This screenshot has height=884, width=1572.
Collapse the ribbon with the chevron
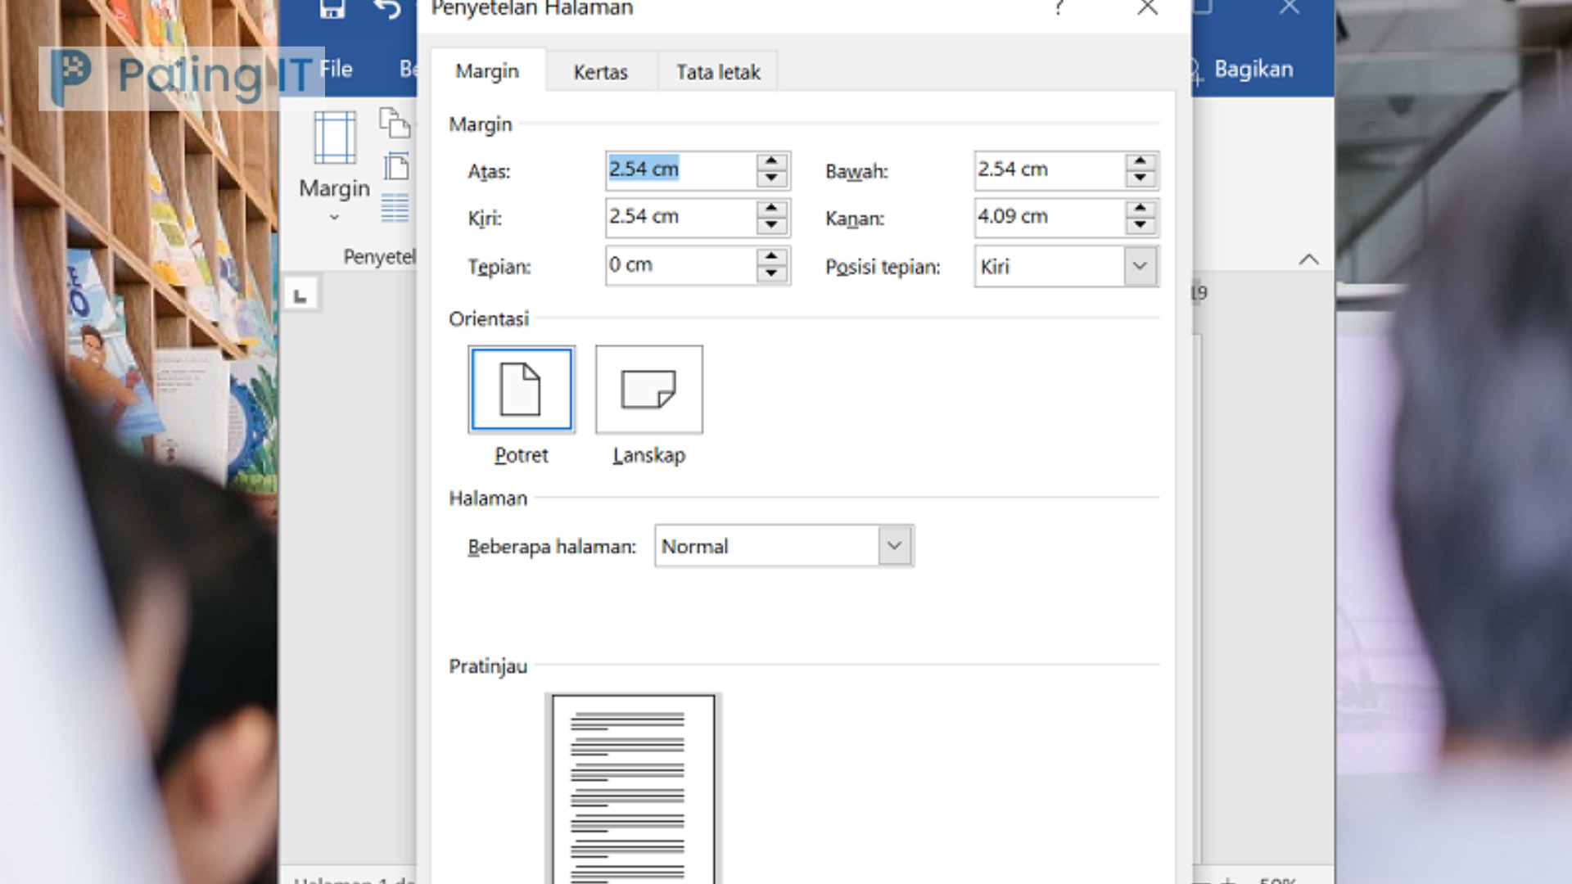(1308, 259)
